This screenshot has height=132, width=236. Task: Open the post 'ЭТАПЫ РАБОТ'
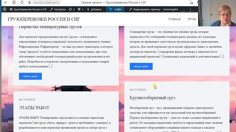34,108
